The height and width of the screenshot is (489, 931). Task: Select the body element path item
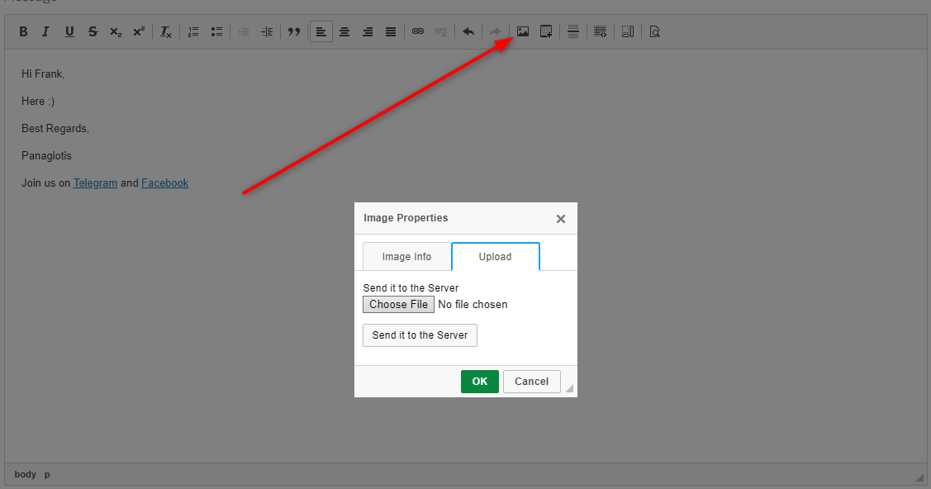coord(25,474)
